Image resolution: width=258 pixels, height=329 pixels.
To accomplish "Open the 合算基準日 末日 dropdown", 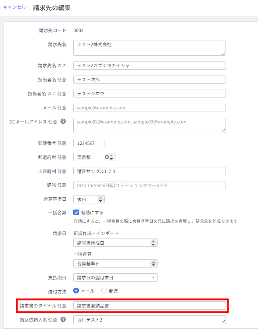I will coord(89,199).
